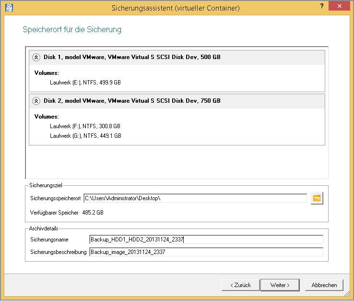Close the Sicherungsassistent dialog
This screenshot has height=301, width=354.
point(339,6)
